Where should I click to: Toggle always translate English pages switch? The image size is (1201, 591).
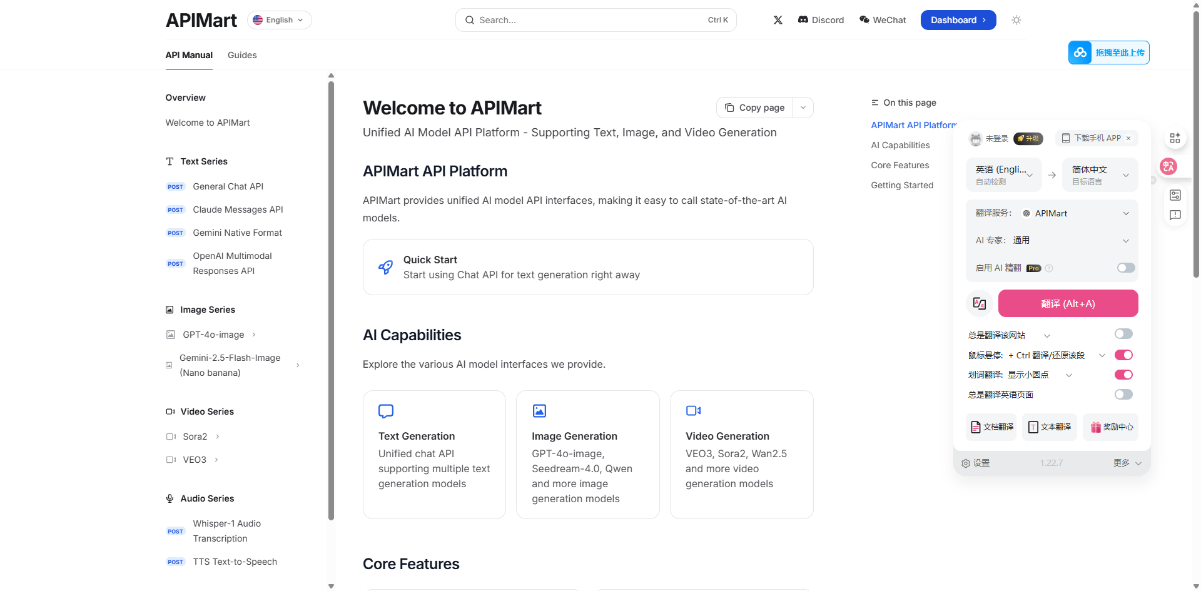pos(1123,394)
